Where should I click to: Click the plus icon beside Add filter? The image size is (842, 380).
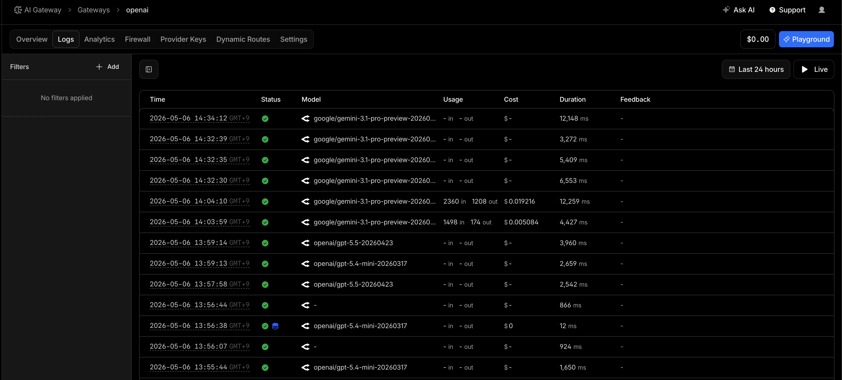tap(99, 67)
